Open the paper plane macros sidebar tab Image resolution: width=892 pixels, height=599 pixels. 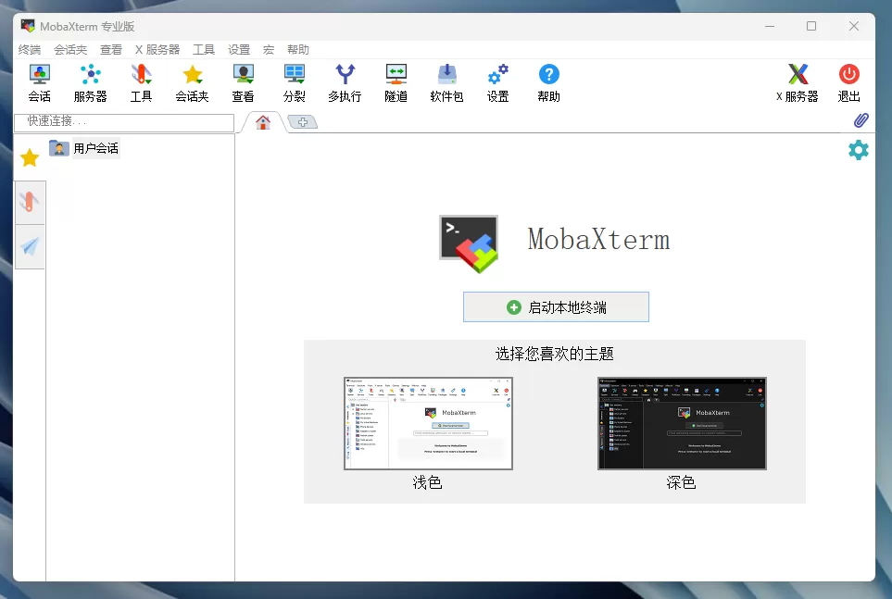pos(30,246)
